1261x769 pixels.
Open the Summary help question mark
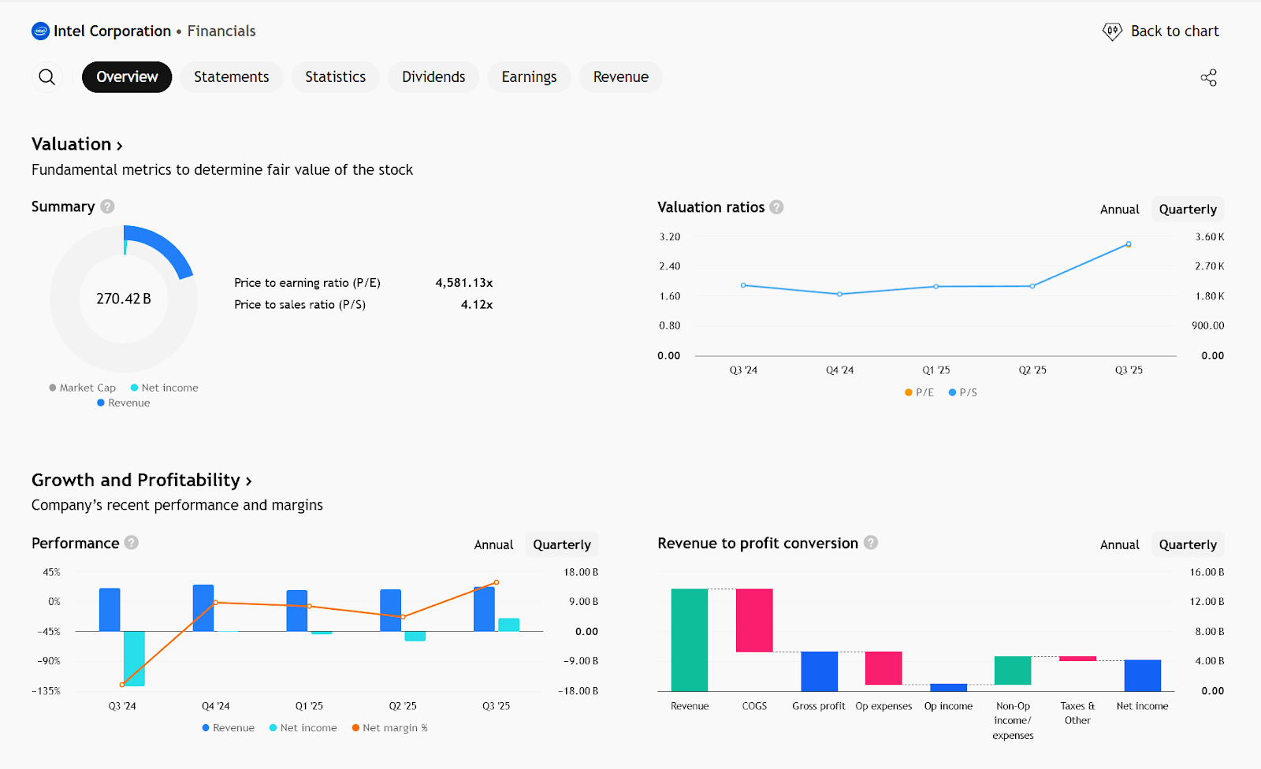point(108,206)
